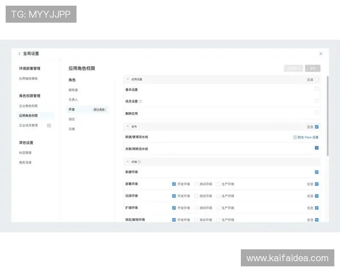The width and height of the screenshot is (340, 272).
Task: Enable the 成员设置 permission checkbox
Action: click(x=317, y=101)
